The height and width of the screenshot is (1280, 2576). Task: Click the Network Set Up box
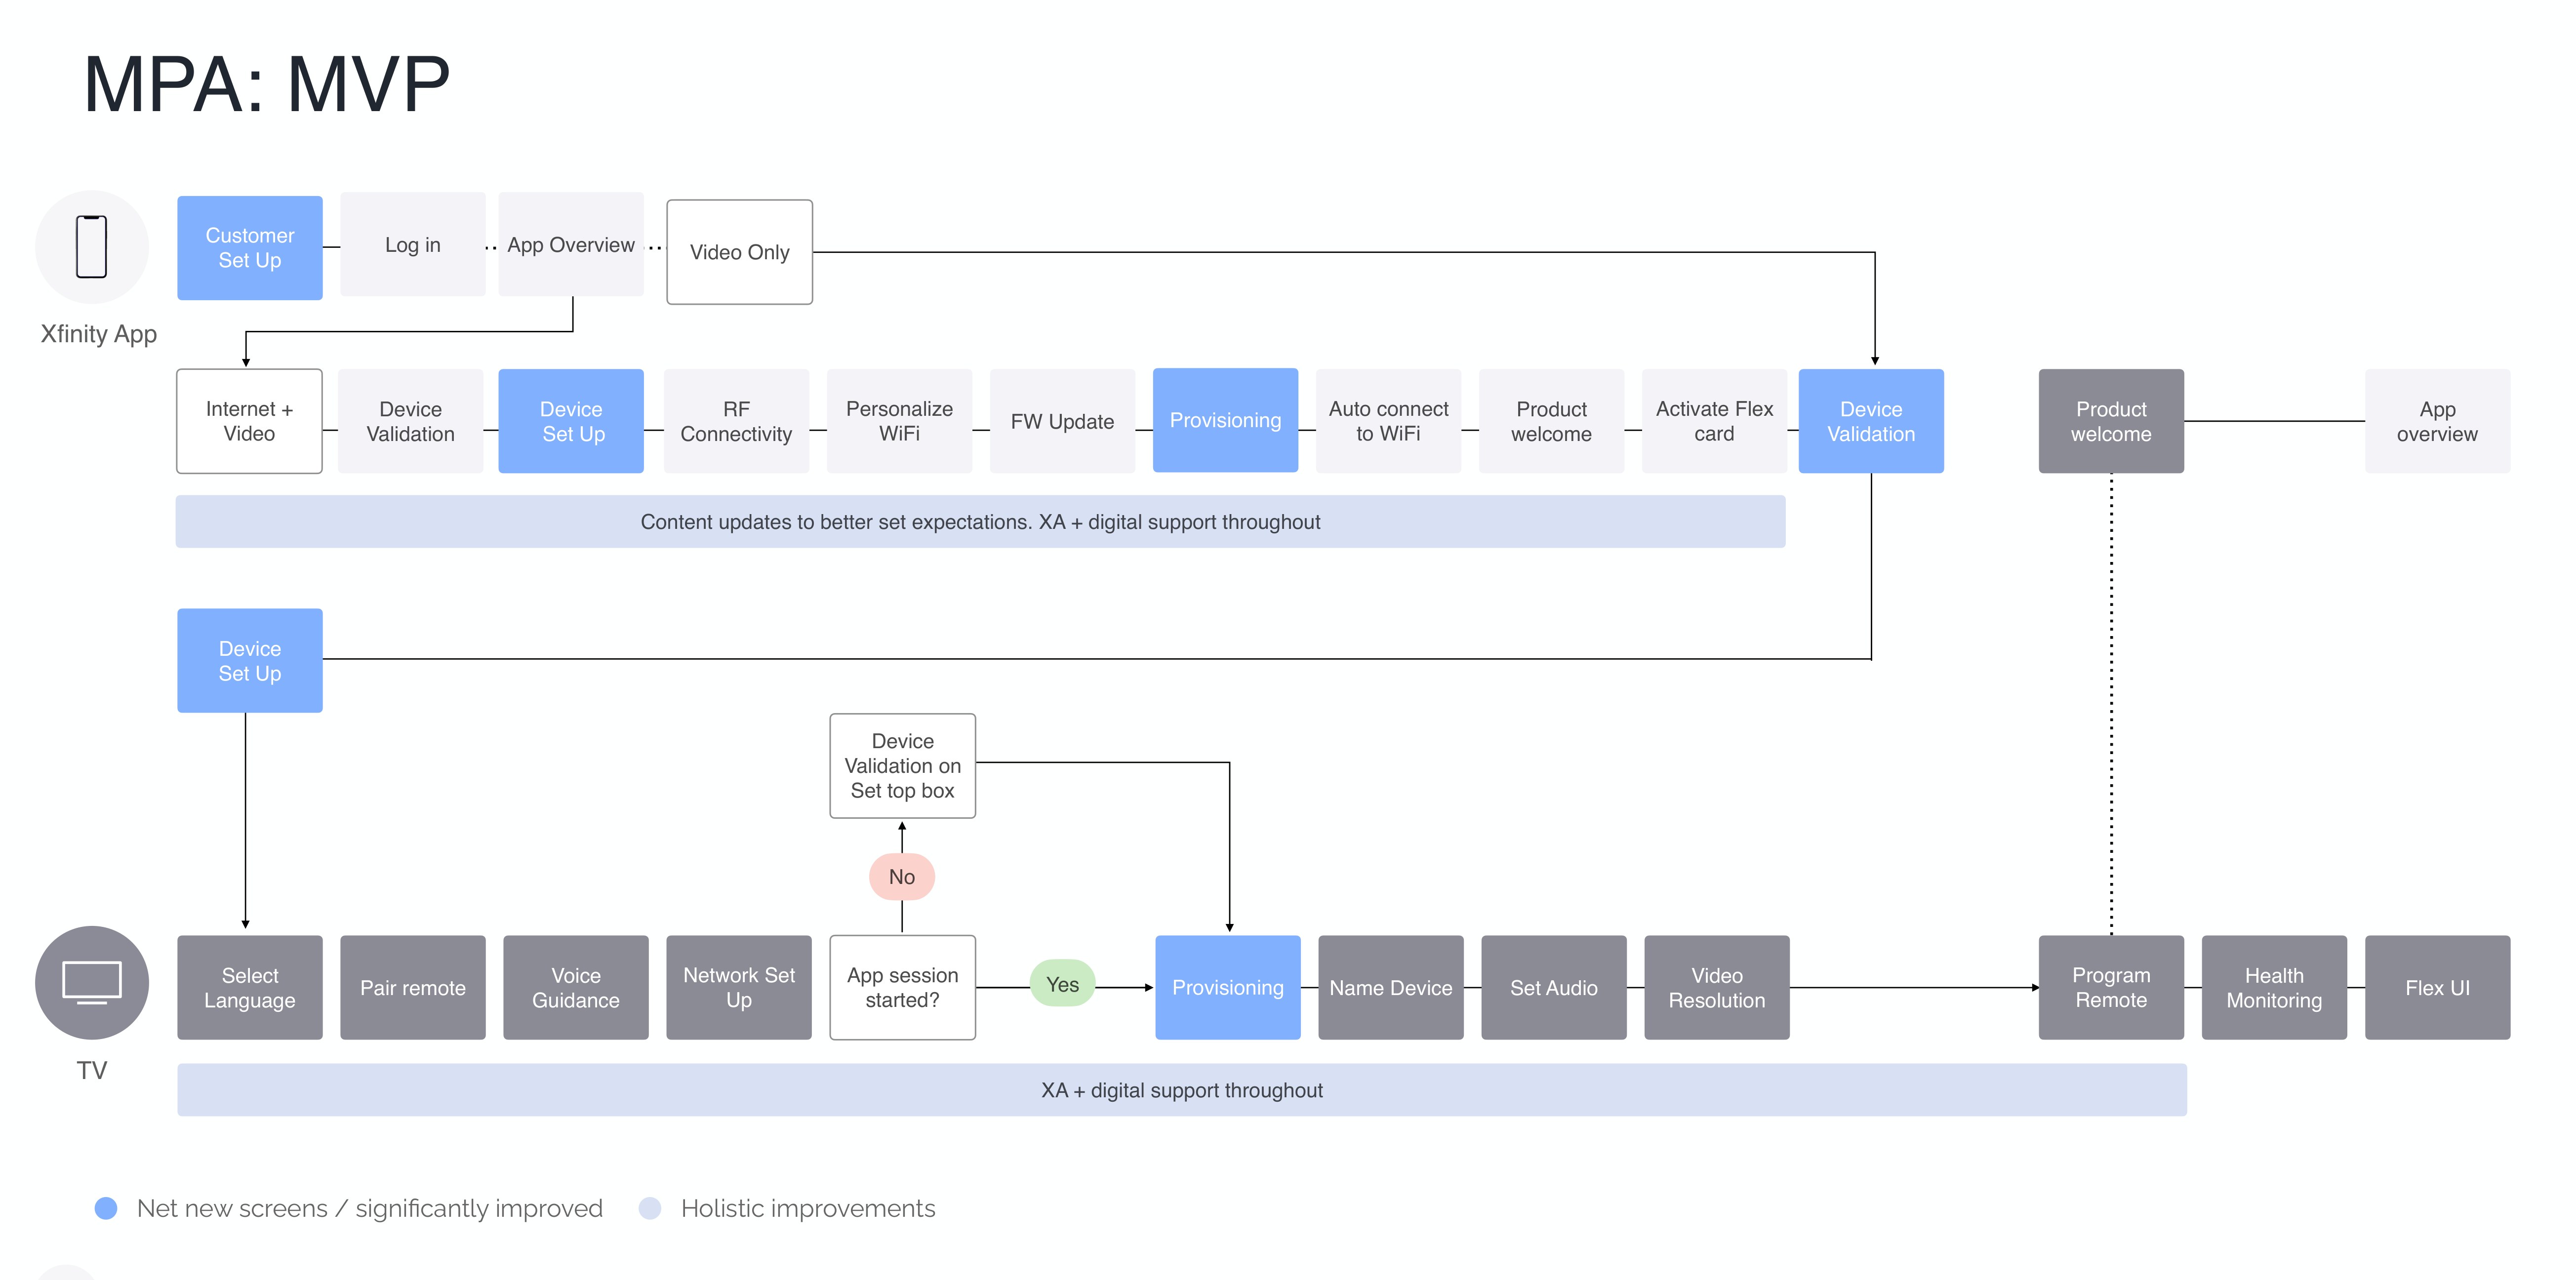(x=739, y=987)
